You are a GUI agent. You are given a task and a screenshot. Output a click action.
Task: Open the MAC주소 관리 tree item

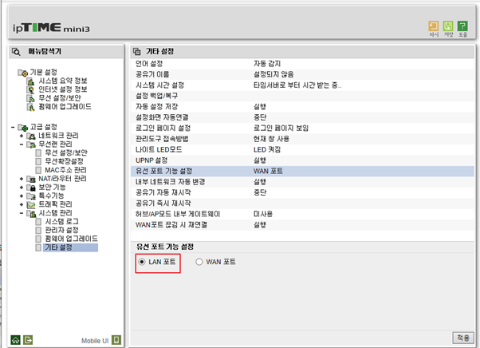coord(65,170)
